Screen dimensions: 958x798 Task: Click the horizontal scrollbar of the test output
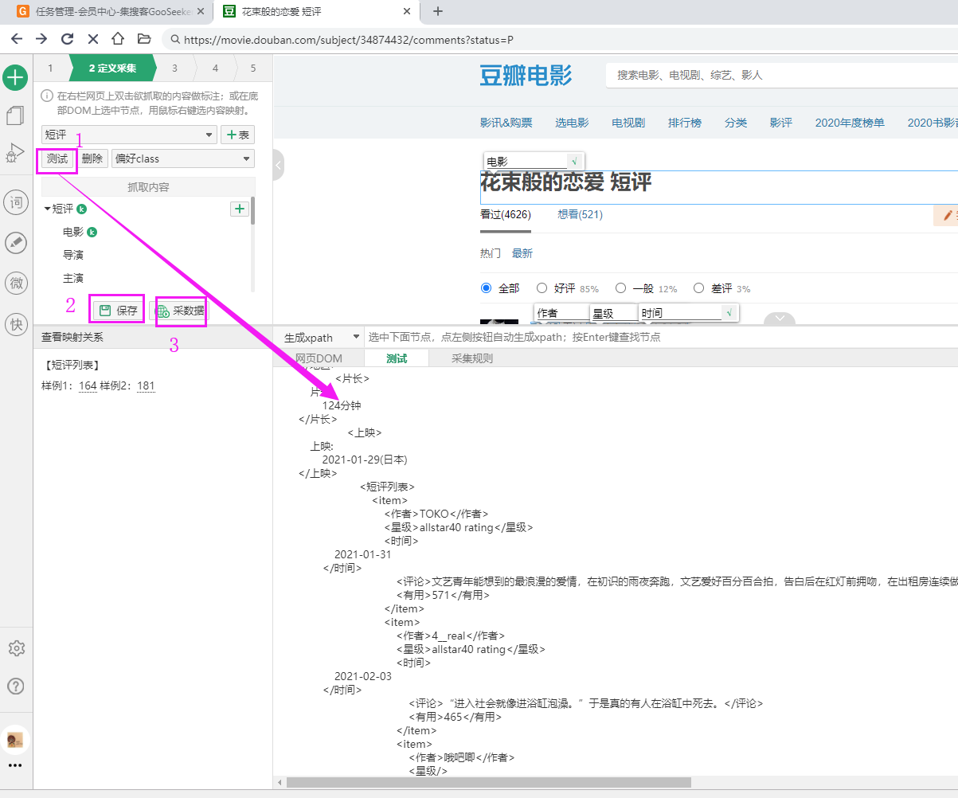pos(489,782)
